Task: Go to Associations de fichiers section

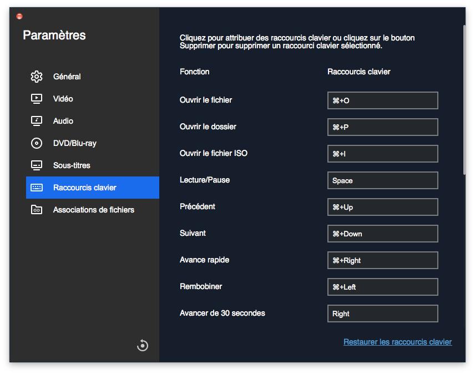Action: pyautogui.click(x=93, y=210)
